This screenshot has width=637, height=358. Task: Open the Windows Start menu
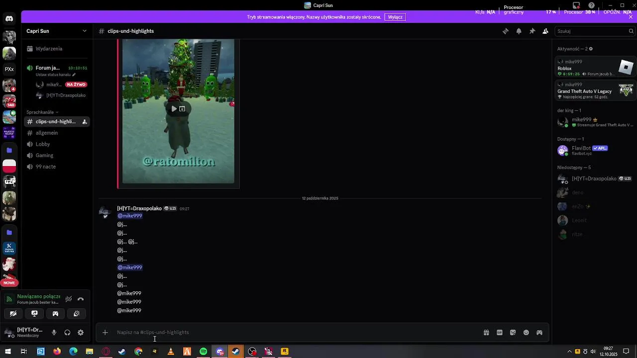pos(8,352)
